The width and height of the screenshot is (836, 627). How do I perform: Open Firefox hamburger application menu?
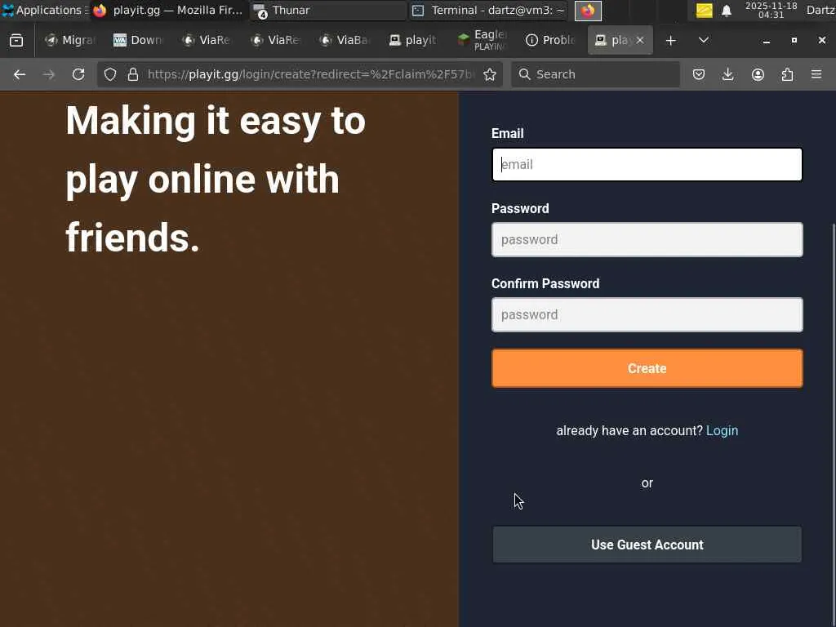pyautogui.click(x=816, y=74)
